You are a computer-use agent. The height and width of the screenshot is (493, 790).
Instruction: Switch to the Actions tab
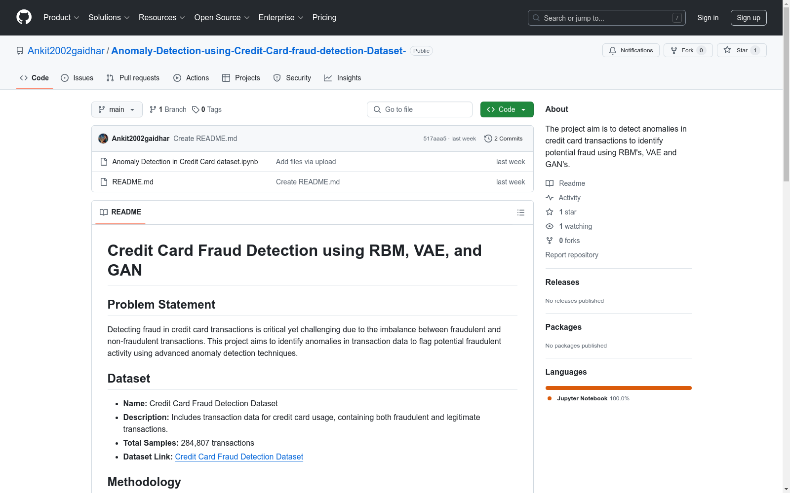click(x=191, y=78)
